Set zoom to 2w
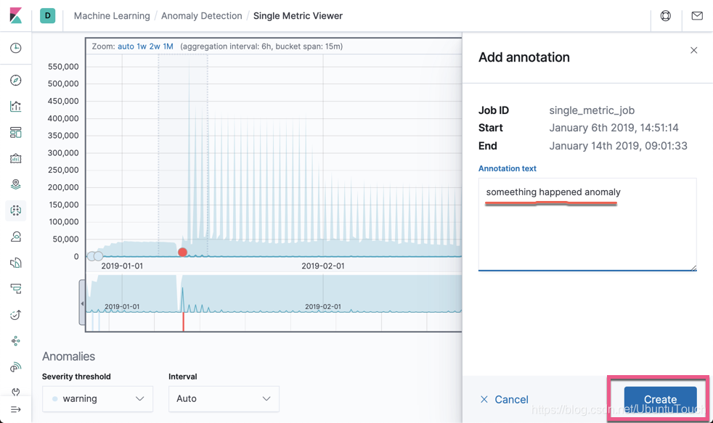The height and width of the screenshot is (423, 713). [155, 46]
